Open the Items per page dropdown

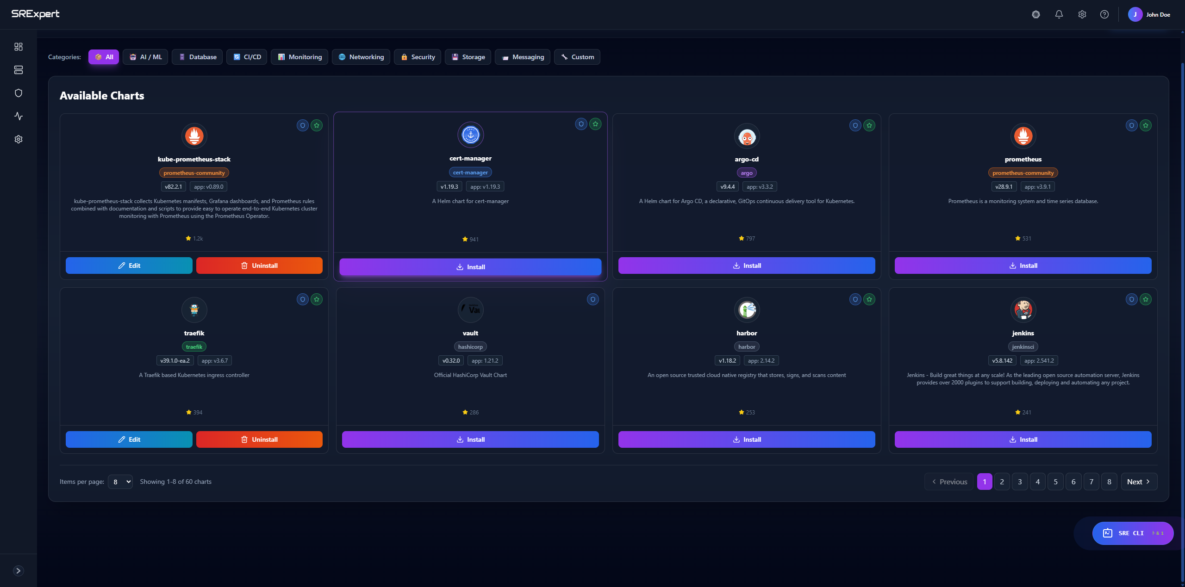coord(120,482)
